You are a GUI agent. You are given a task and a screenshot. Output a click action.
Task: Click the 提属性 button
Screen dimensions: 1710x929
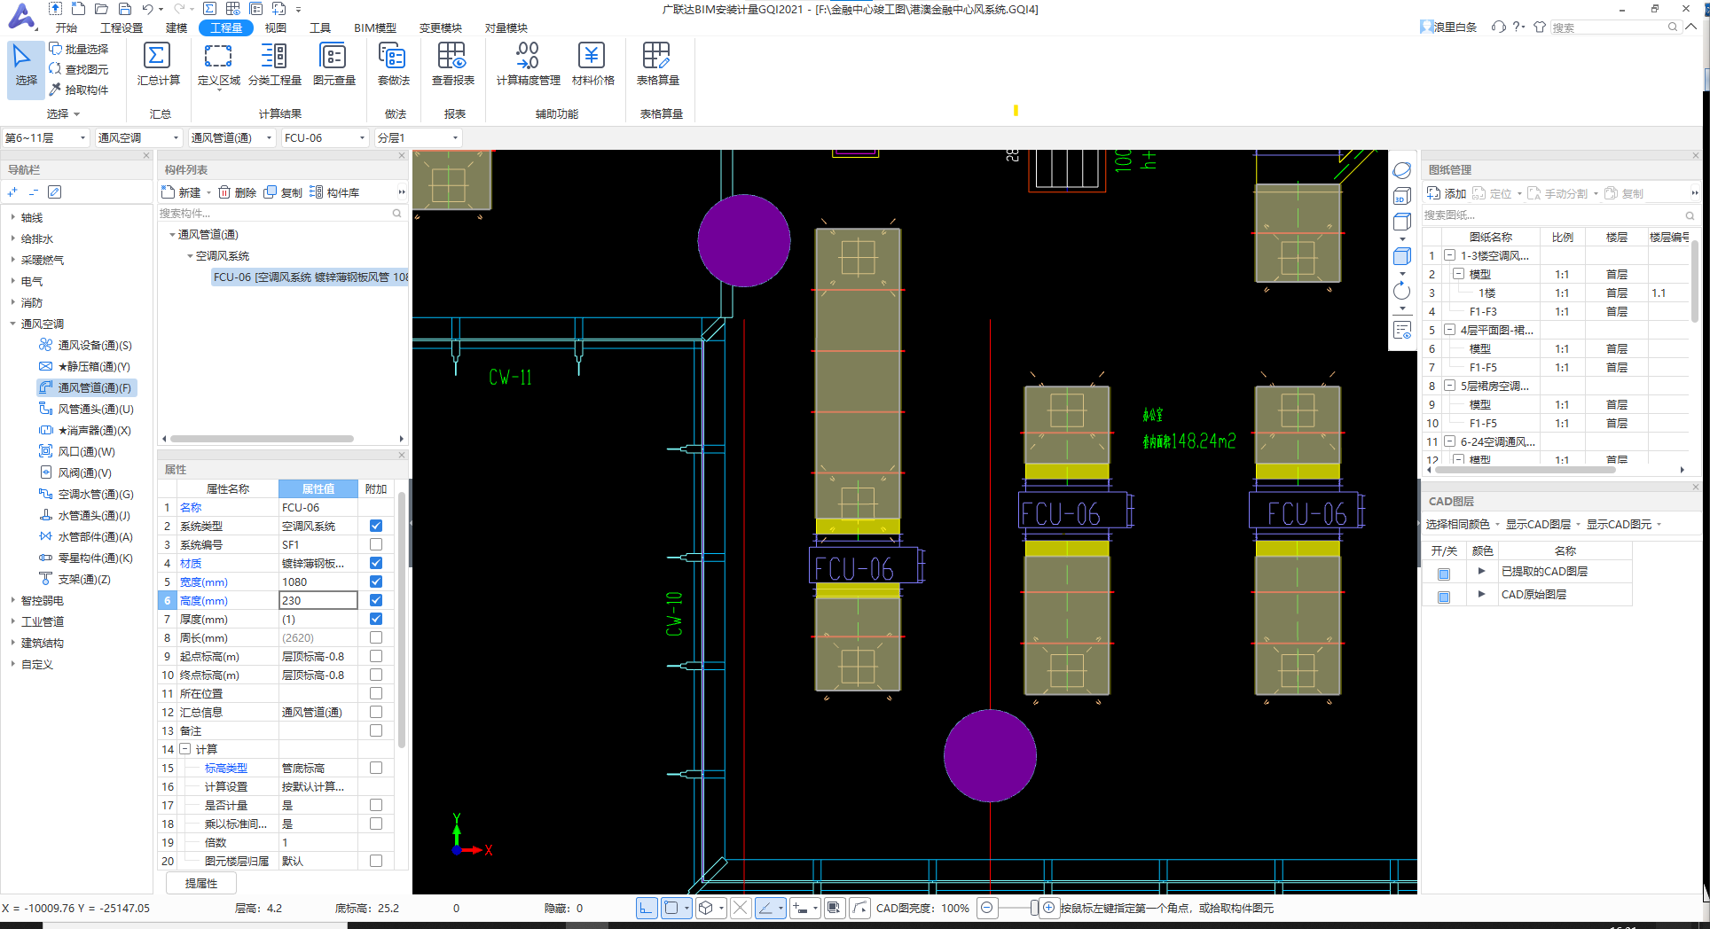click(x=201, y=883)
